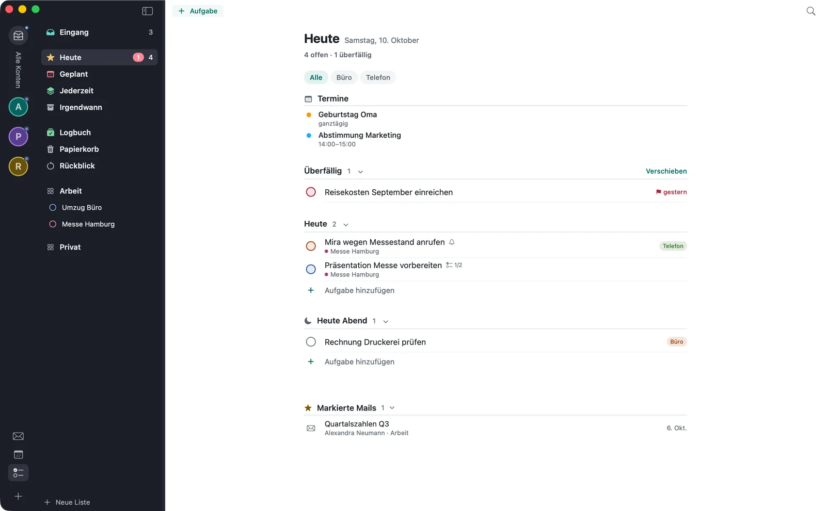
Task: Check off Mira wegen Messestand anrufen
Action: tap(311, 246)
